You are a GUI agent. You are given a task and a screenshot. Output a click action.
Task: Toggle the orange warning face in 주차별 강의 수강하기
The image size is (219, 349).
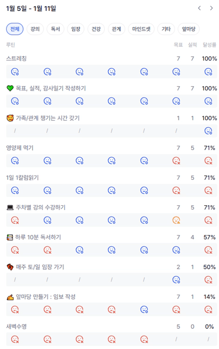(176, 220)
